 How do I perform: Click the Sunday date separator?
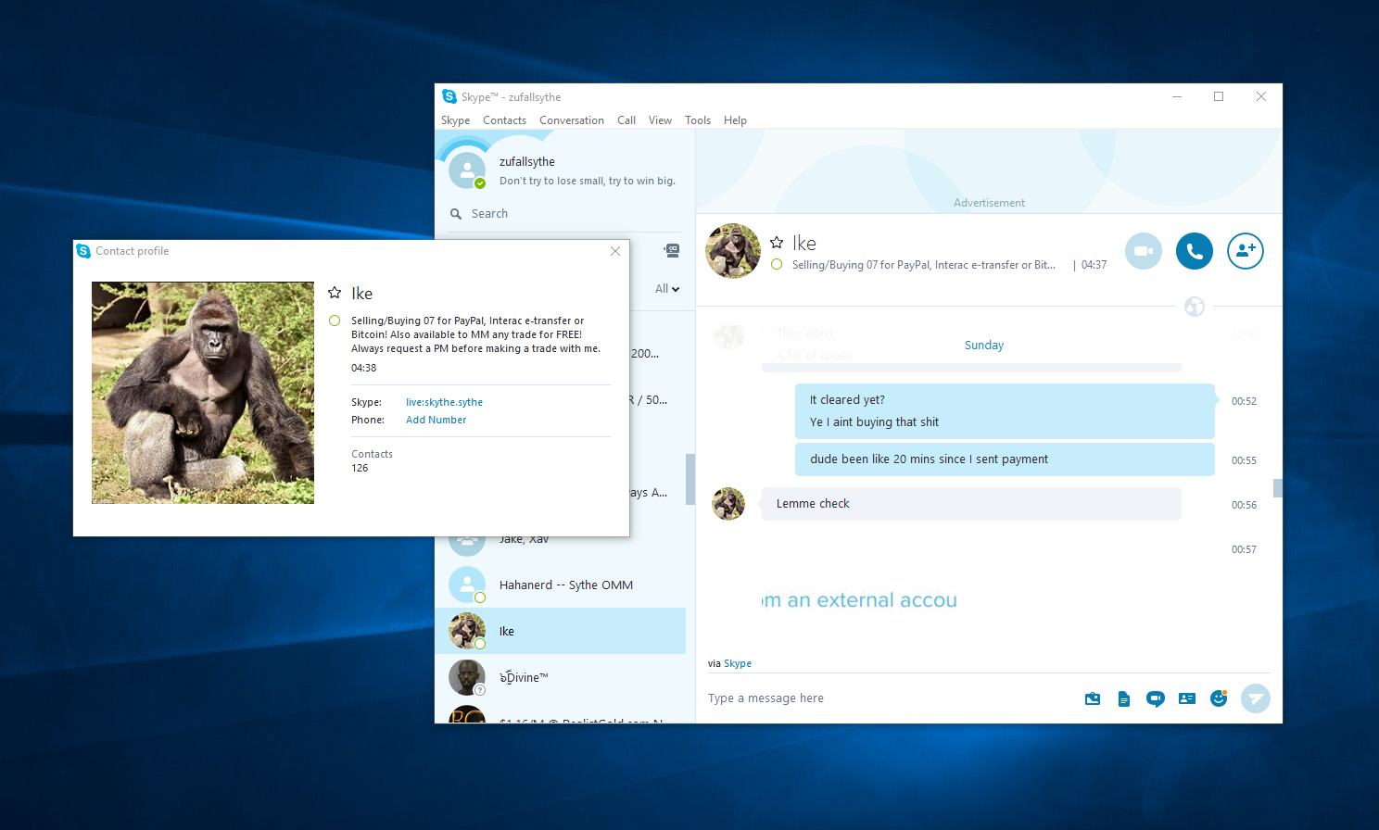[984, 346]
